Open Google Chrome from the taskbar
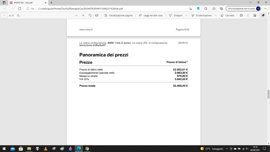270x152 pixels. pyautogui.click(x=87, y=149)
